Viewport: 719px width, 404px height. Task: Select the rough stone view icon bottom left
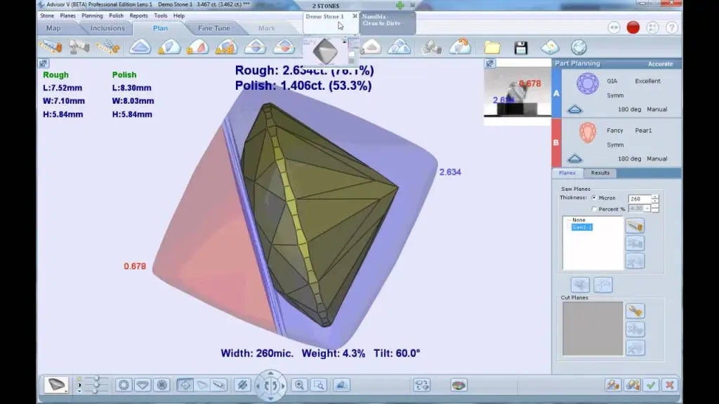click(x=55, y=384)
